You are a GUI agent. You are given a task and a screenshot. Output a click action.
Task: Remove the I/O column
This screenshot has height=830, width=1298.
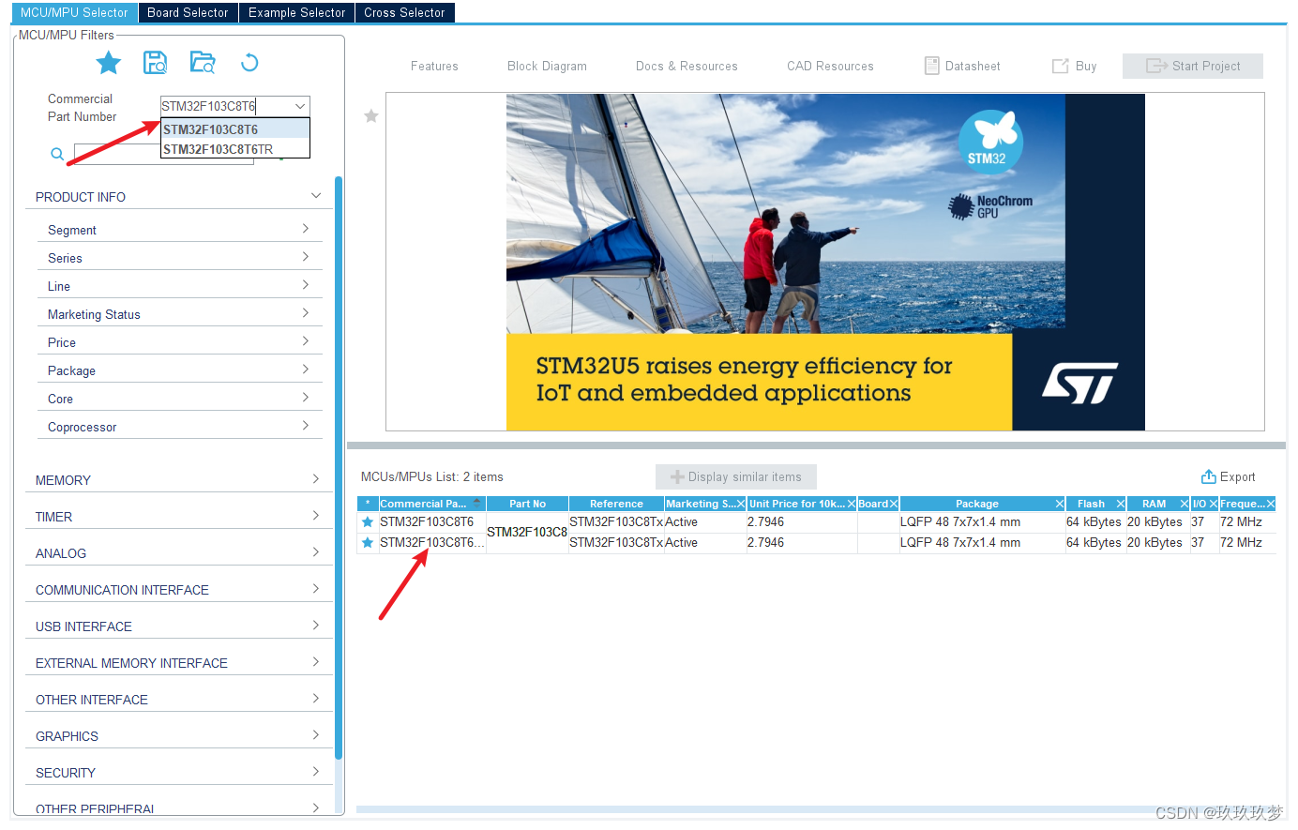(1214, 504)
